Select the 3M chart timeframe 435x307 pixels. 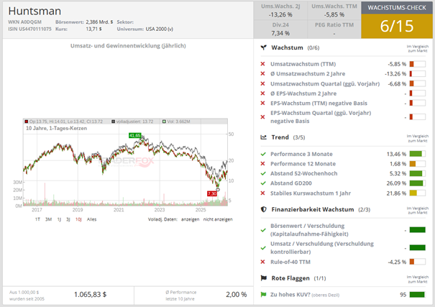coord(49,219)
